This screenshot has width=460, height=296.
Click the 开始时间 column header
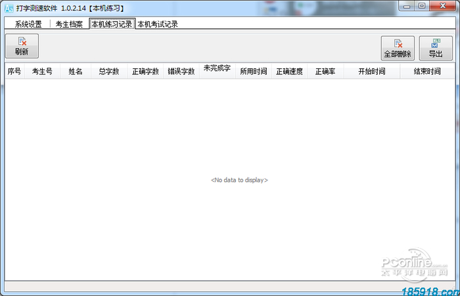[x=372, y=71]
